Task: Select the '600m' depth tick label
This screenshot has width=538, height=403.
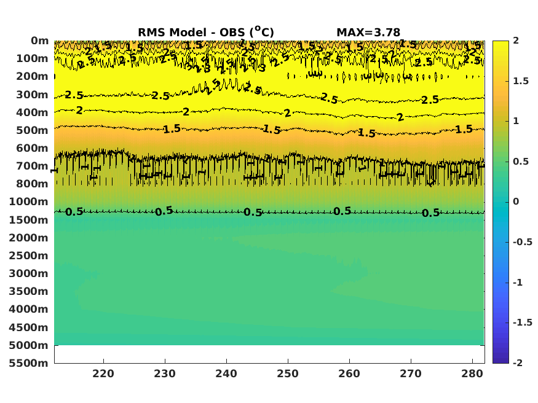Action: pyautogui.click(x=32, y=148)
